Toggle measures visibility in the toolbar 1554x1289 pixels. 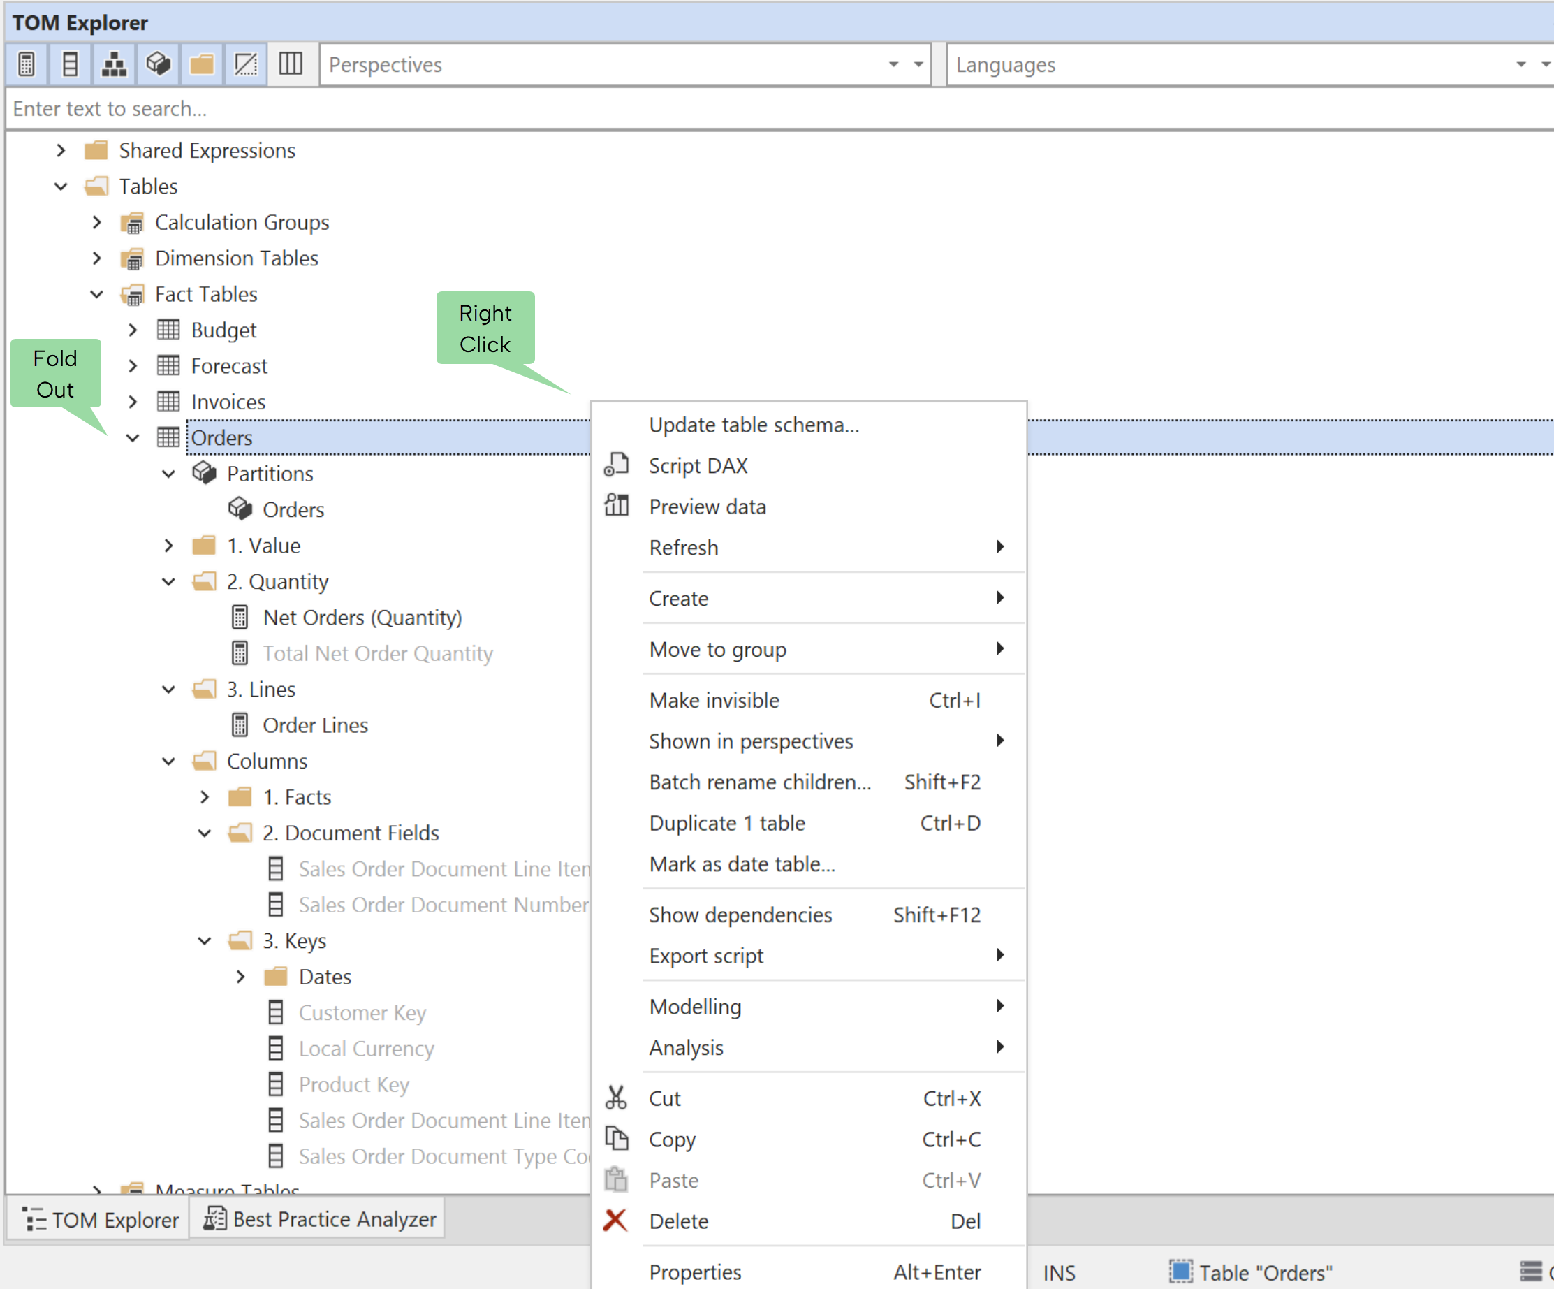27,64
